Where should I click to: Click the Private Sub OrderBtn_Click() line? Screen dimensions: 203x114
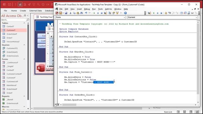pos(77,95)
